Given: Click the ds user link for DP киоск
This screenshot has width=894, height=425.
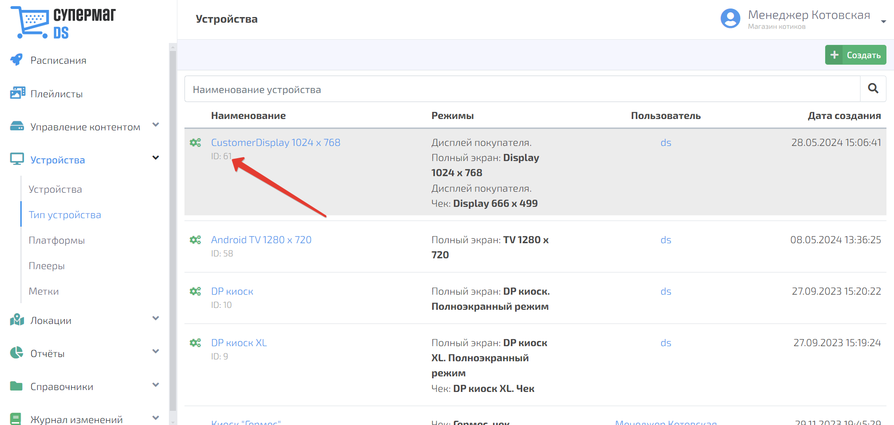Looking at the screenshot, I should [x=666, y=291].
